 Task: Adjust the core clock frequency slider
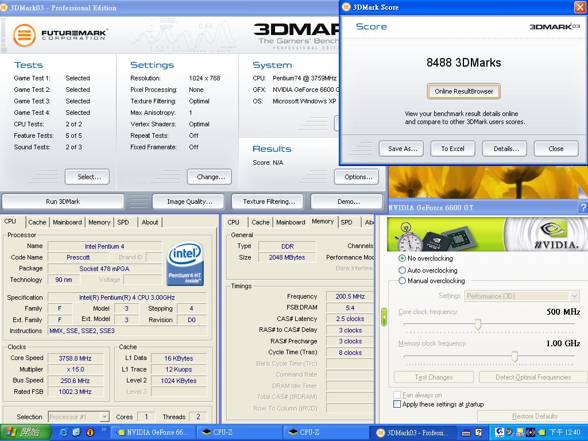[478, 324]
